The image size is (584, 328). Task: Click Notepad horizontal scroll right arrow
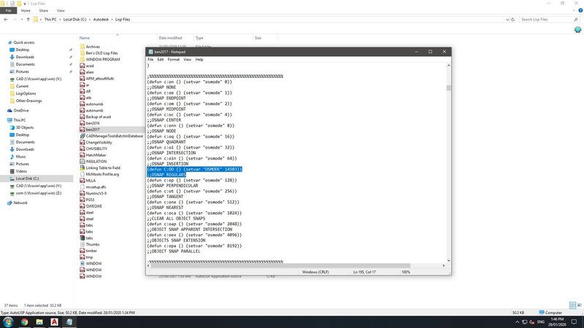(x=444, y=265)
